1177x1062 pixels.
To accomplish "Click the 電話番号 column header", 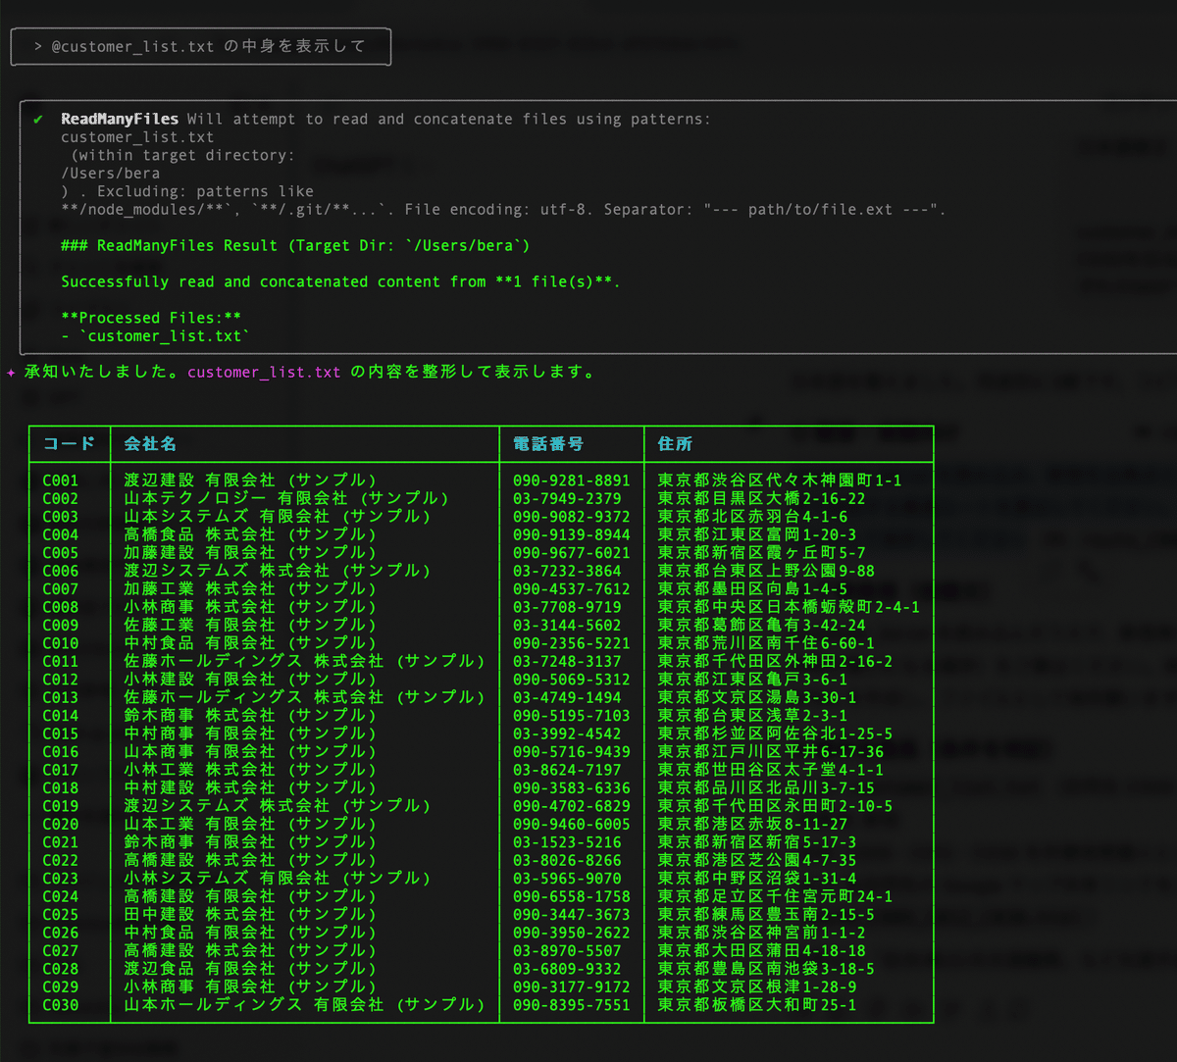I will (x=548, y=444).
